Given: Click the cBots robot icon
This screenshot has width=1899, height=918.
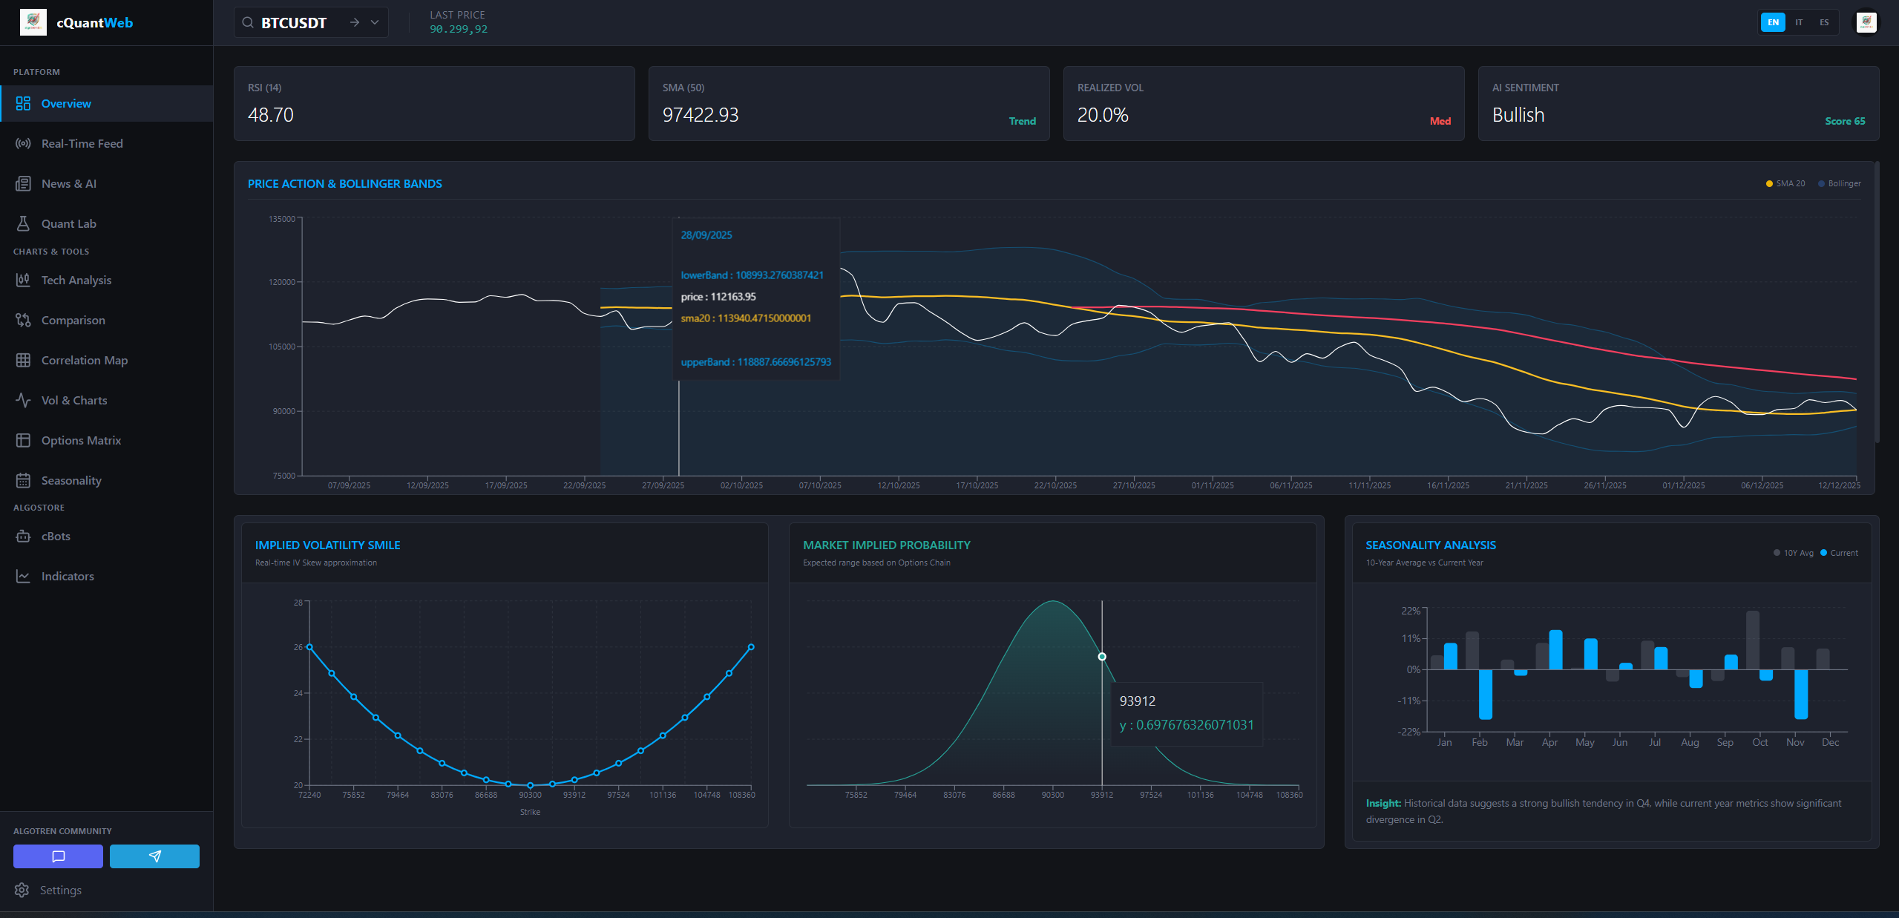Looking at the screenshot, I should 23,536.
